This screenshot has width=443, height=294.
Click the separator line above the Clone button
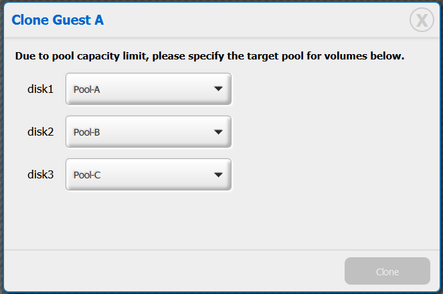pos(221,250)
